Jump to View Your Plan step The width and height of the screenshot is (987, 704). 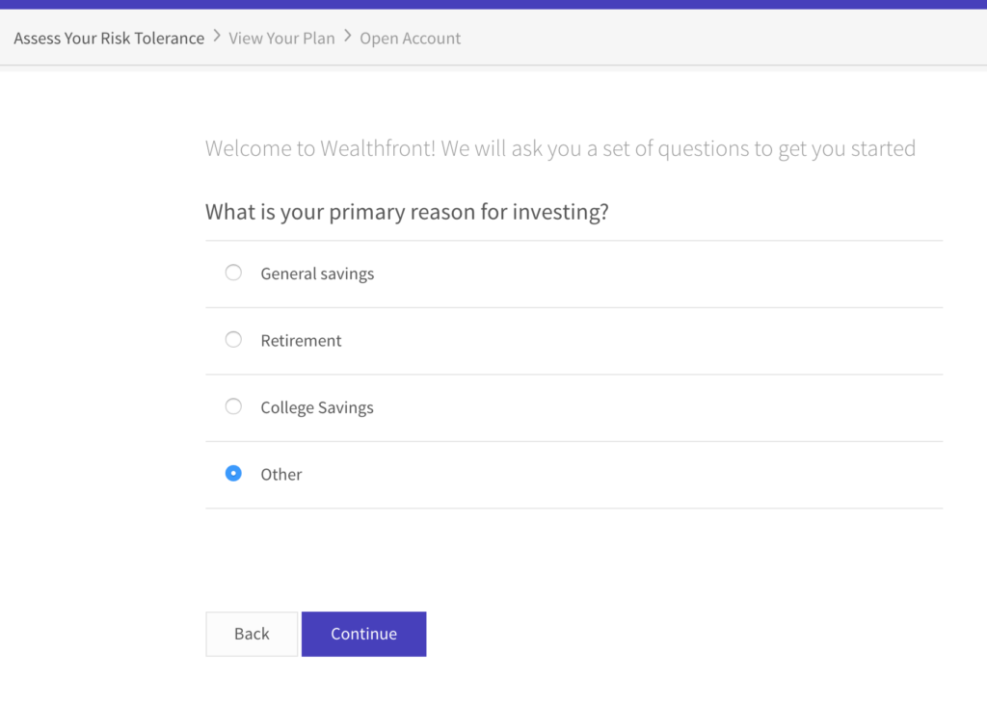click(x=281, y=39)
